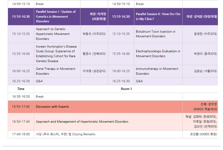Select Approach and Management of Hyperkinetic Movement Disorders
Screen dimensions: 223x150
click(82, 122)
